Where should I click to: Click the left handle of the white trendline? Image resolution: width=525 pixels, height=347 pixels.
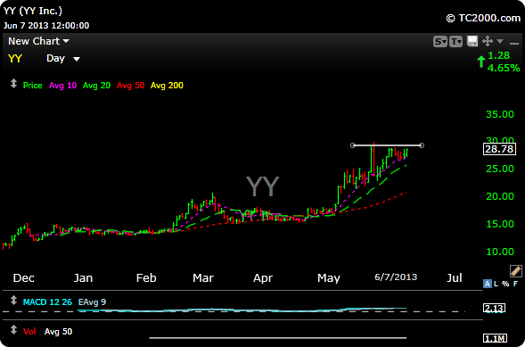coord(353,145)
